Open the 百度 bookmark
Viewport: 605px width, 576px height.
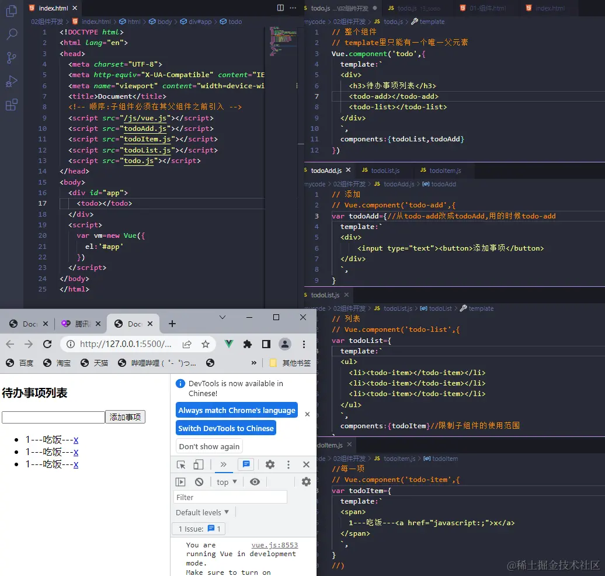point(20,363)
